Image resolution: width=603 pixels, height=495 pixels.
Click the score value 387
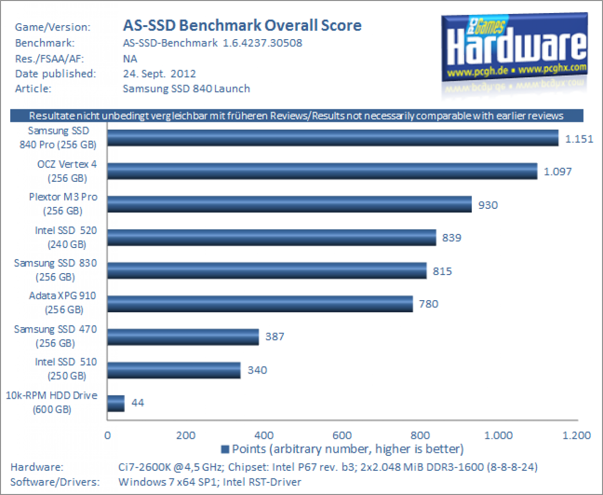[275, 336]
